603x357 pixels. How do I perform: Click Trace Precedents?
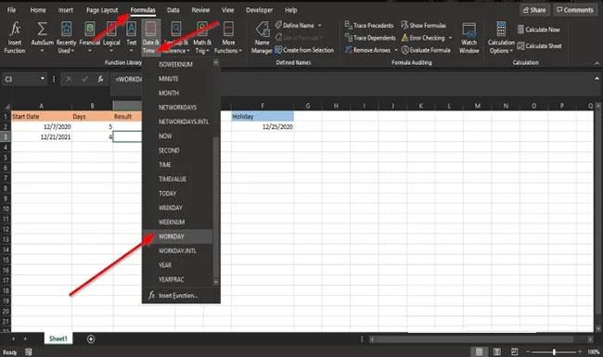[x=369, y=25]
